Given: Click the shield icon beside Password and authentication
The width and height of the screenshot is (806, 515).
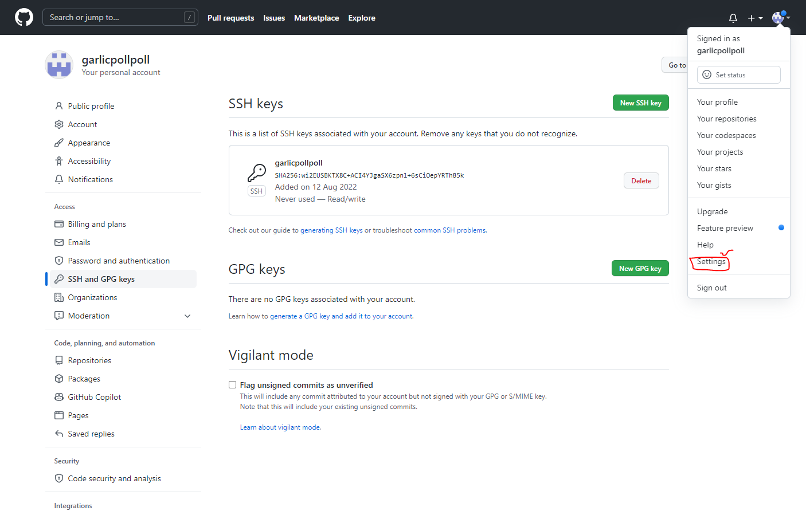Looking at the screenshot, I should [59, 261].
